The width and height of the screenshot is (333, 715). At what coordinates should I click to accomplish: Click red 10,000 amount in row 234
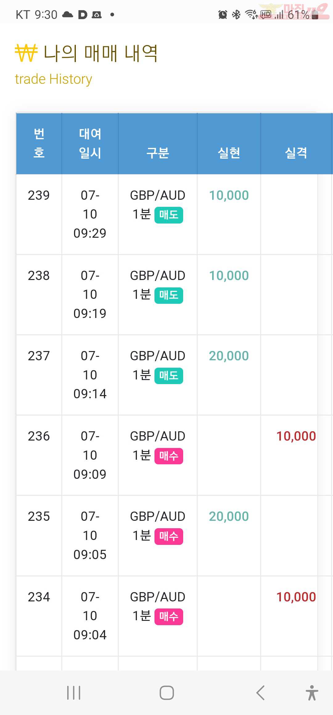click(296, 597)
